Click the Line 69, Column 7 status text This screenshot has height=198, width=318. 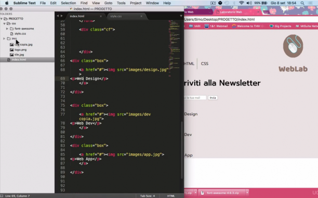(x=17, y=196)
